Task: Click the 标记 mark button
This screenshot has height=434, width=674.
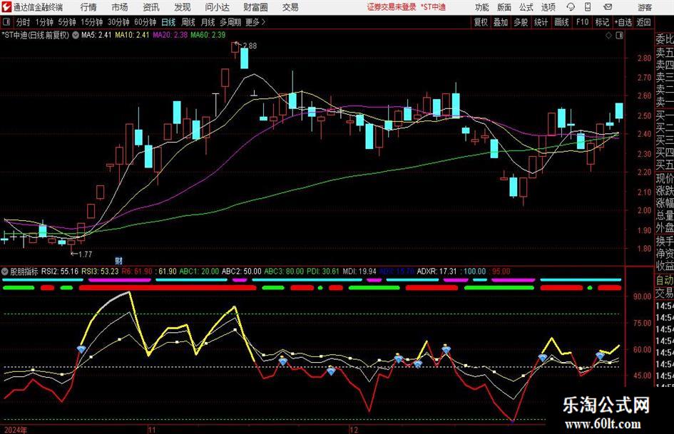Action: click(602, 22)
